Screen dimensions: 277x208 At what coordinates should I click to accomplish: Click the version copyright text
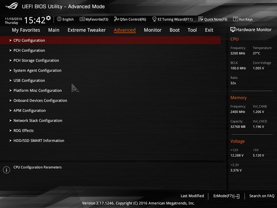coord(138,203)
